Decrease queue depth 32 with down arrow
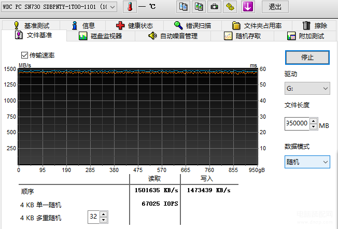Screen dimensions: 338x229 [104, 220]
